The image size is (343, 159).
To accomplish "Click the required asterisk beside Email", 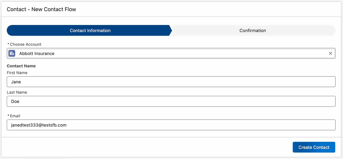I will pyautogui.click(x=8, y=115).
